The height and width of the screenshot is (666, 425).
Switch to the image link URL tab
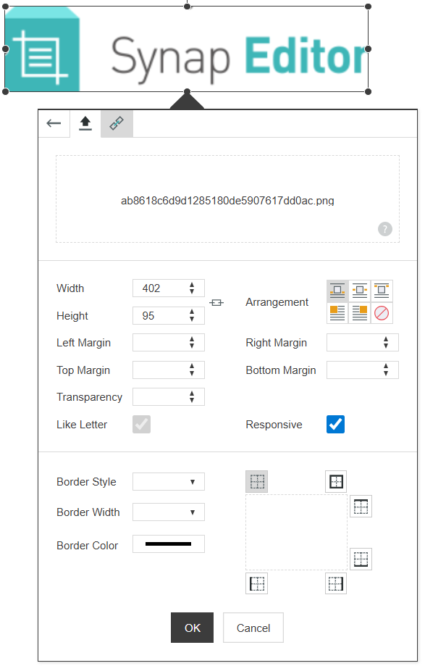[117, 124]
